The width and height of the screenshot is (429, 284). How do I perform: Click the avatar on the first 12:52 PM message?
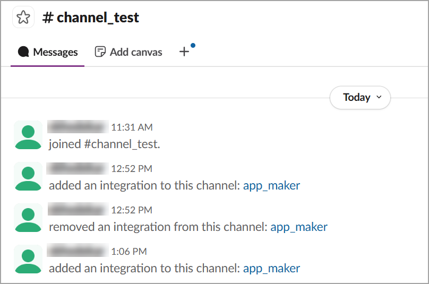coord(28,176)
